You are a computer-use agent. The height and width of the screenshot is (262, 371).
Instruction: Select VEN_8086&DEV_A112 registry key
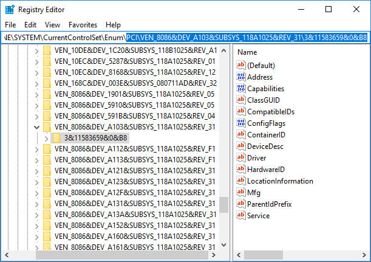pyautogui.click(x=135, y=149)
